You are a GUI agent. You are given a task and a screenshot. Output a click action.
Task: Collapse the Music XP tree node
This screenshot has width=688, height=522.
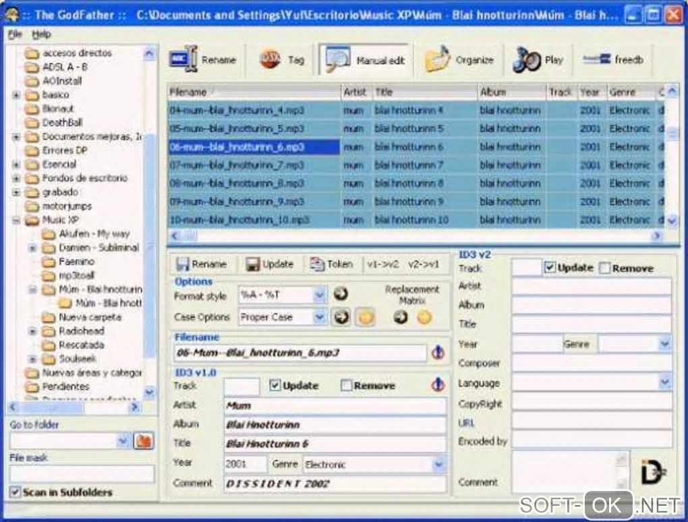pyautogui.click(x=16, y=220)
